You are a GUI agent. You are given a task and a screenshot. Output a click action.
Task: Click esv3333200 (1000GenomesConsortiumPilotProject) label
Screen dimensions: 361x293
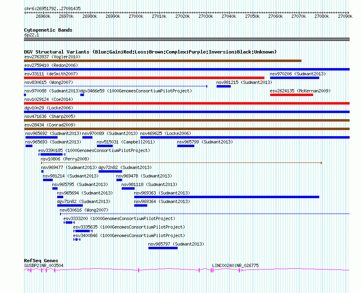pyautogui.click(x=119, y=218)
